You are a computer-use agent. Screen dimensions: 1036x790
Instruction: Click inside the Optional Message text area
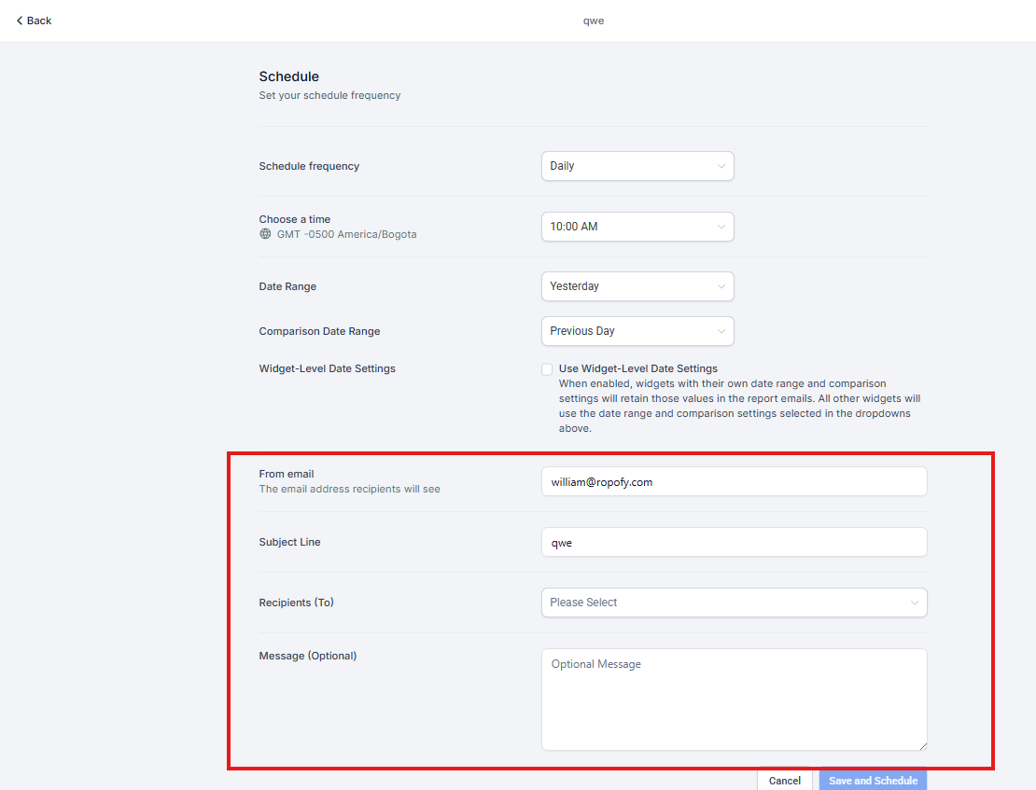pyautogui.click(x=734, y=700)
